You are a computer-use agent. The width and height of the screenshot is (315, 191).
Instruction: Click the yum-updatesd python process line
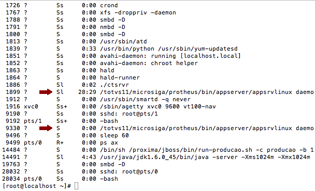pos(122,49)
